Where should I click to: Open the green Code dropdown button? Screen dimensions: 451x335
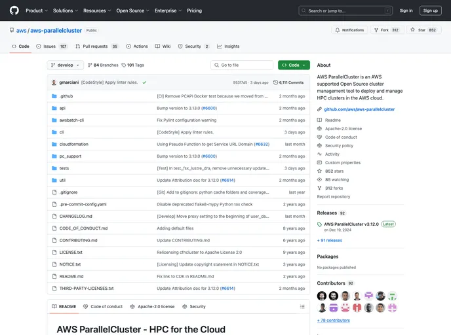pos(294,65)
